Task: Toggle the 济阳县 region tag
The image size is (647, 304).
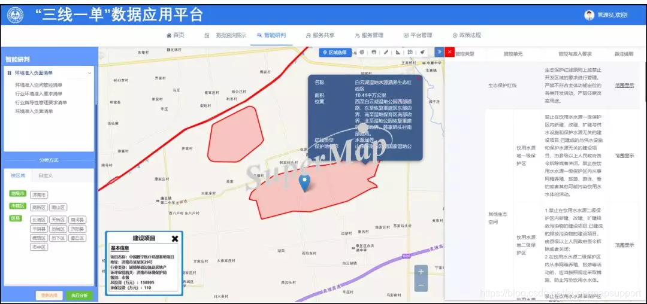Action: 77,229
